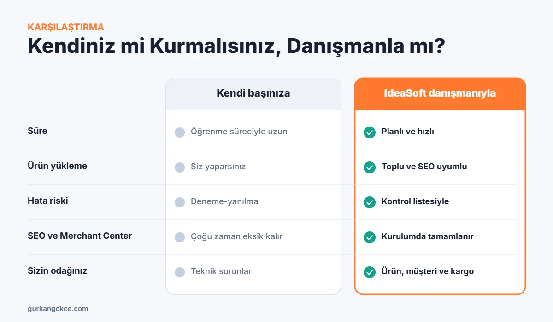Viewport: 553px width, 322px height.
Task: Click the gray dot beside Çoğu zaman eksik kalır
Action: coord(180,237)
